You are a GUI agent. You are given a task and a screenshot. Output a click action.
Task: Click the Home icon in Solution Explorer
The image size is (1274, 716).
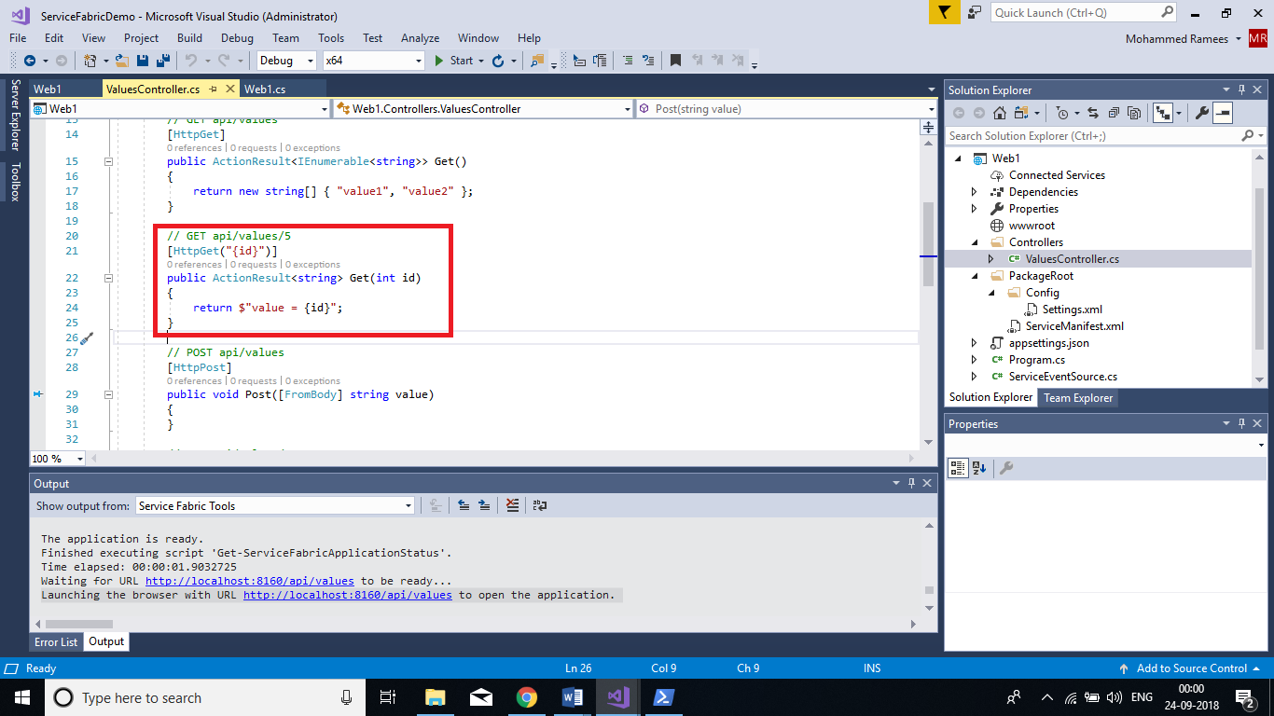pos(999,113)
